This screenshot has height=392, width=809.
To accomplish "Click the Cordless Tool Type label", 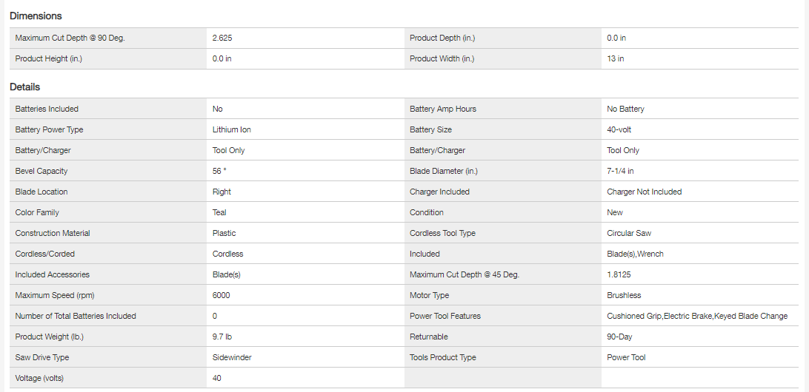I will coord(442,233).
